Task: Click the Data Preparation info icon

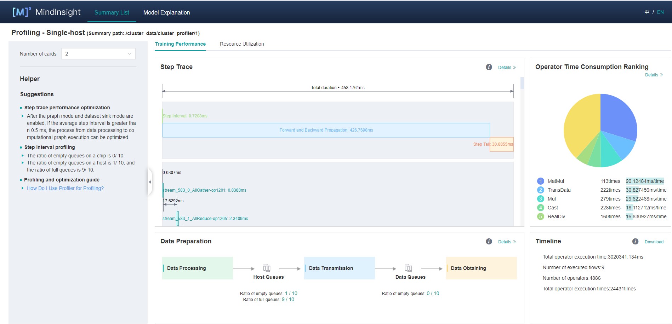Action: (489, 242)
